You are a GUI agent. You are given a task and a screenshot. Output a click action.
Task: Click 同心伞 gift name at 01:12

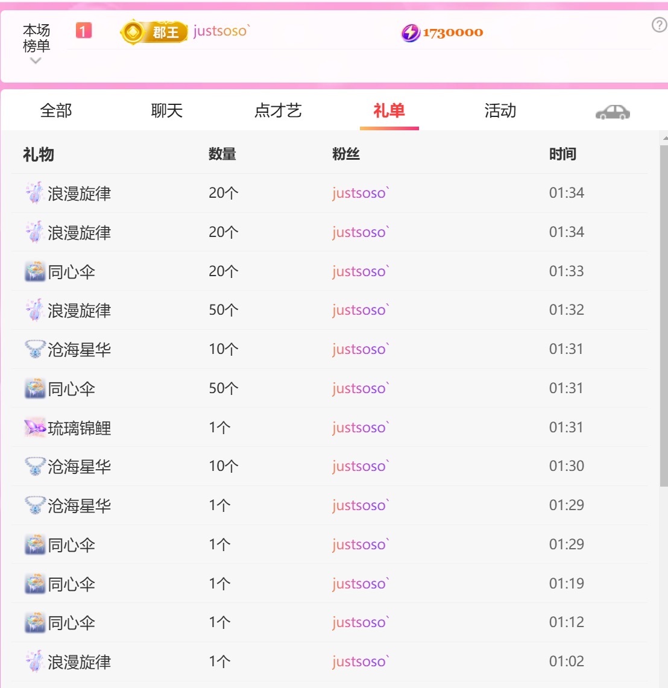[x=72, y=623]
